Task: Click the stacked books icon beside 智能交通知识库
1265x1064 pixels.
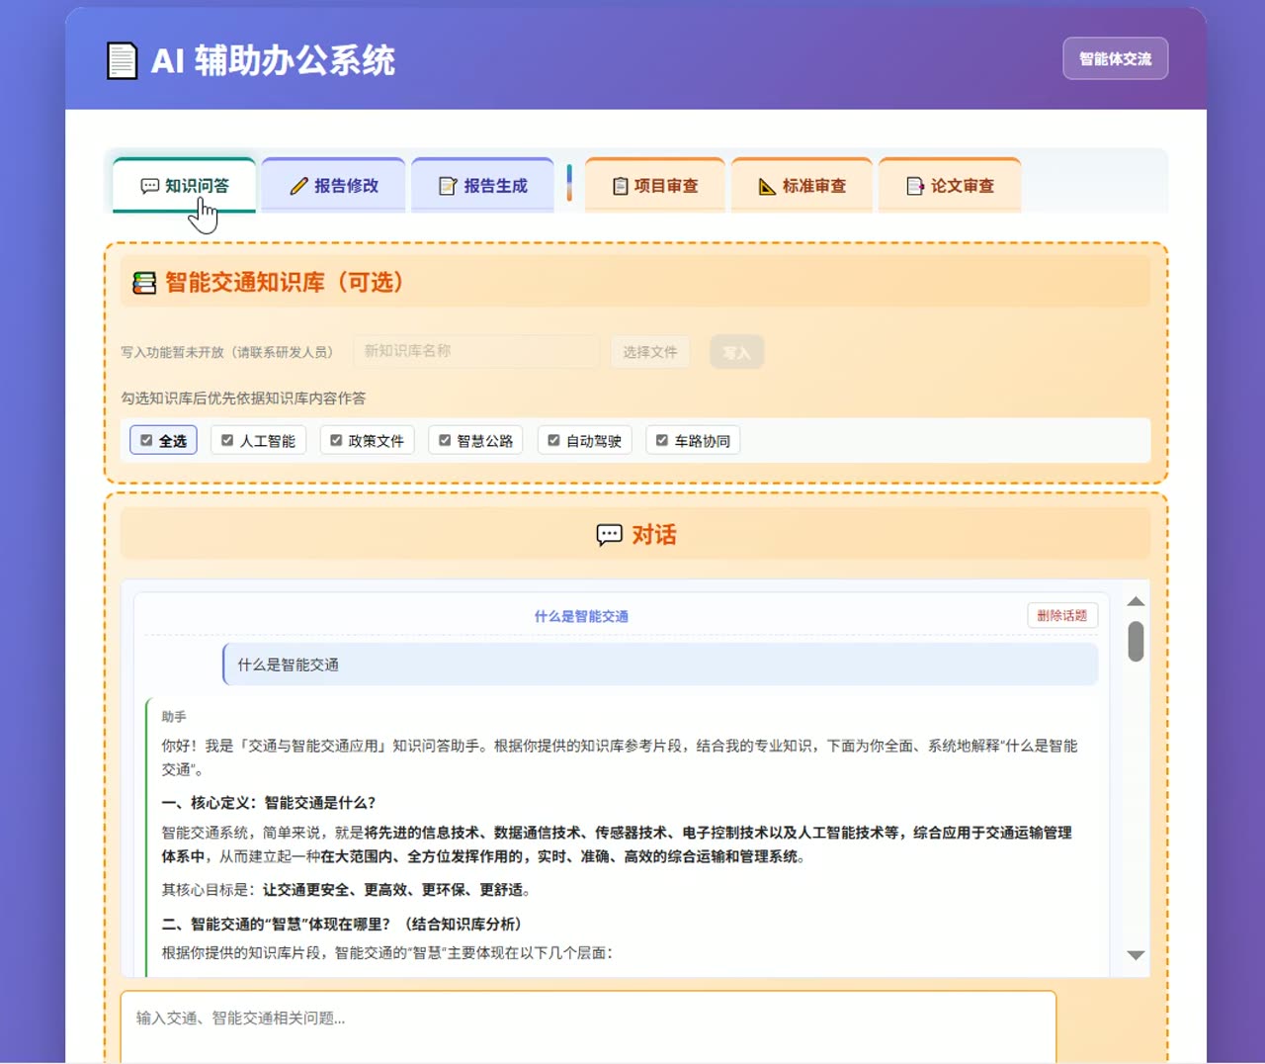Action: [144, 283]
